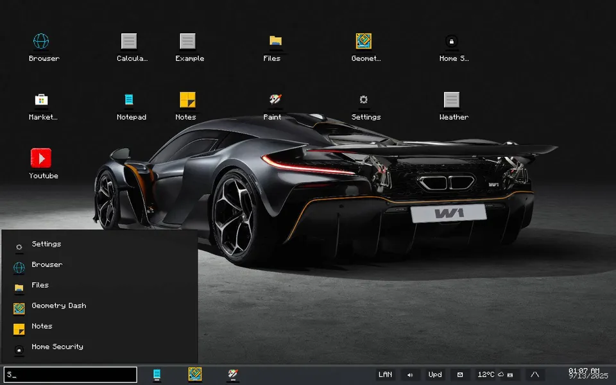
Task: Focus the taskbar search box
Action: pos(71,375)
